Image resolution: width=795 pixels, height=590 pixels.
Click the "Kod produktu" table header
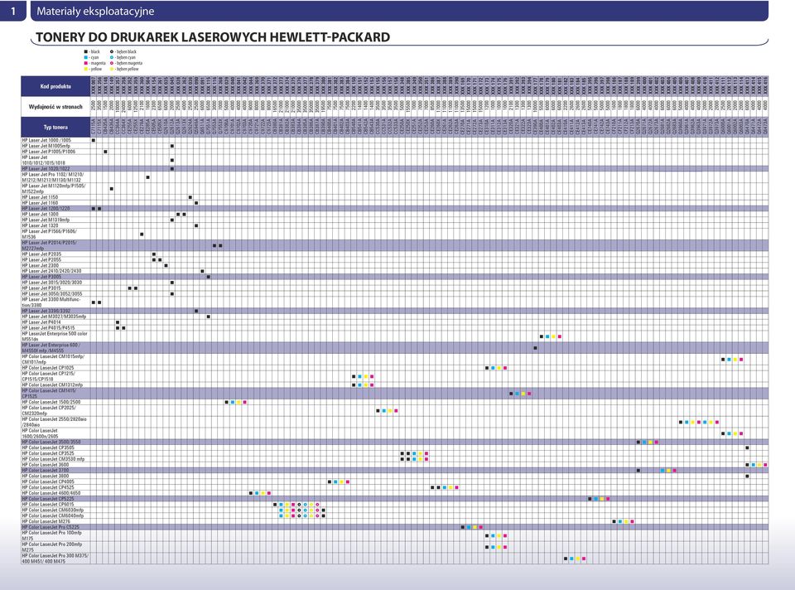tap(55, 86)
